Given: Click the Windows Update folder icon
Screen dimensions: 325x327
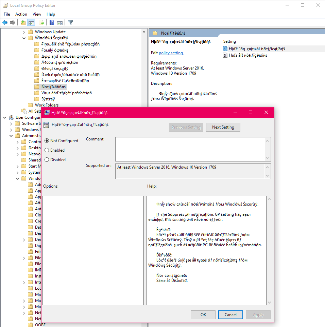Looking at the screenshot, I should click(30, 32).
